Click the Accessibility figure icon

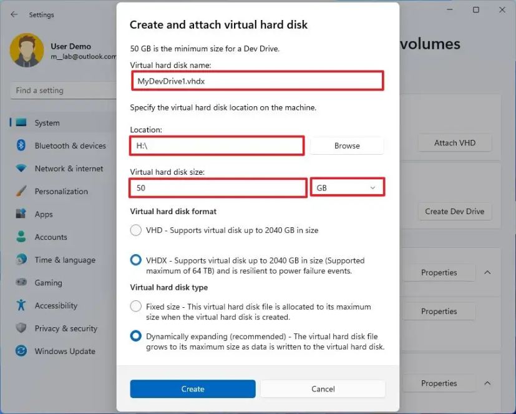[x=21, y=305]
